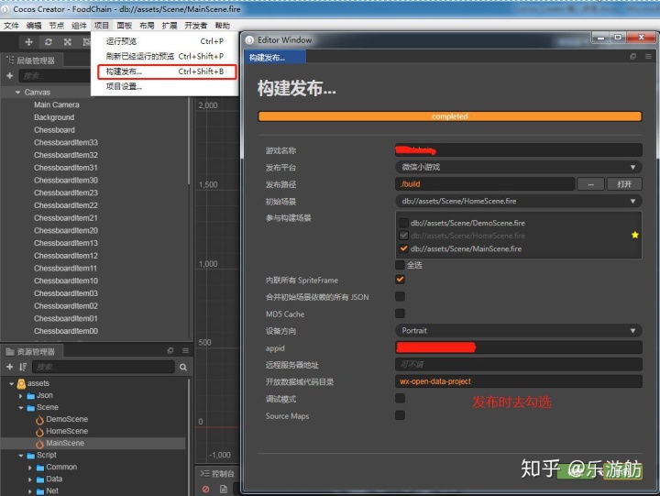Screen dimensions: 660x496
Task: Select the move tool in toolbar
Action: pyautogui.click(x=28, y=41)
